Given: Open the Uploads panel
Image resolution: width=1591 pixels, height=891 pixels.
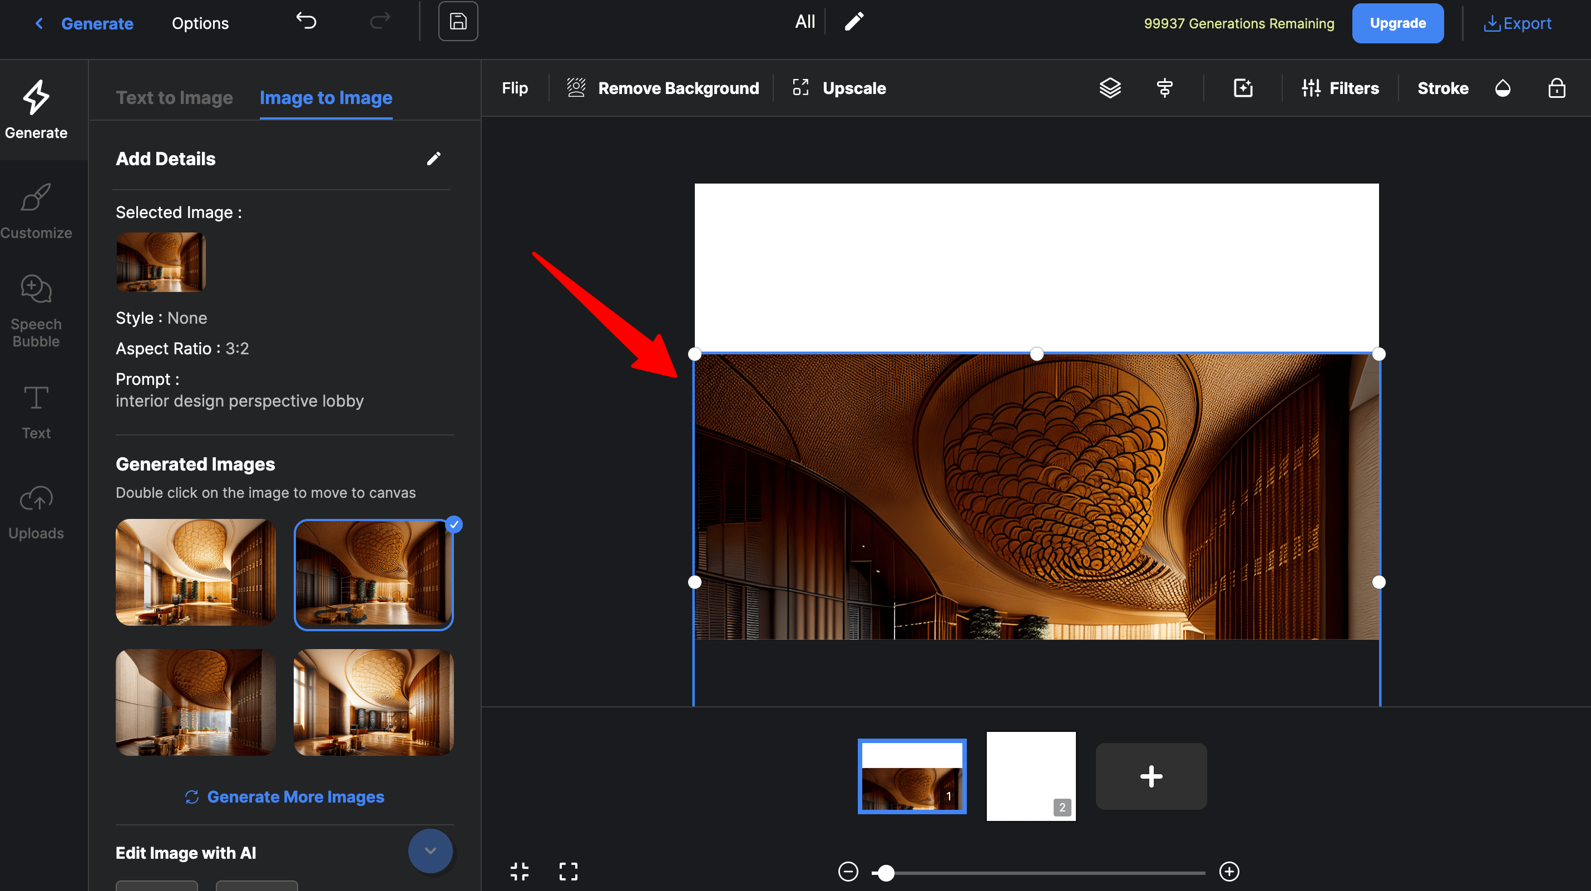Looking at the screenshot, I should coord(37,512).
